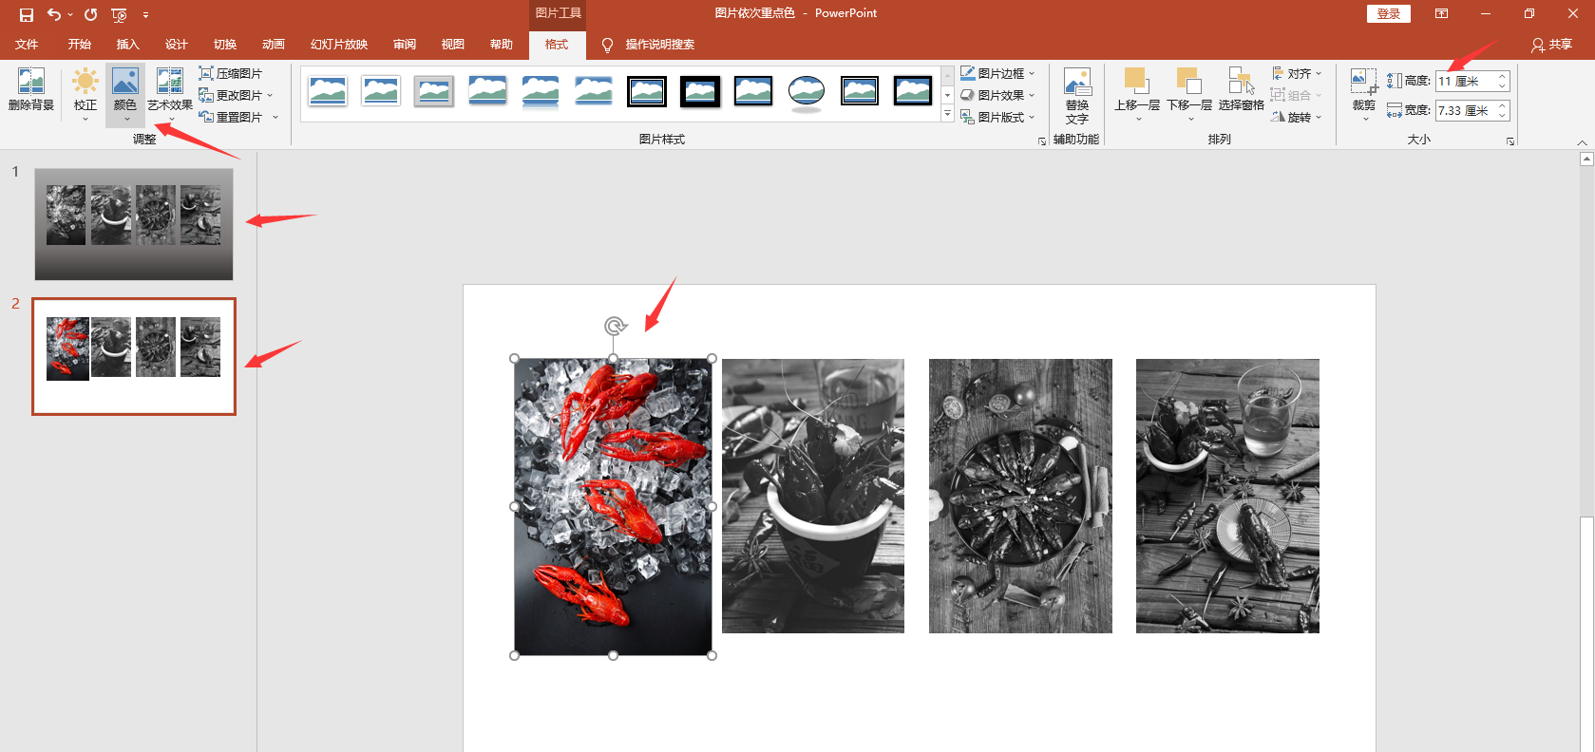Apply the oval picture style

click(x=807, y=92)
